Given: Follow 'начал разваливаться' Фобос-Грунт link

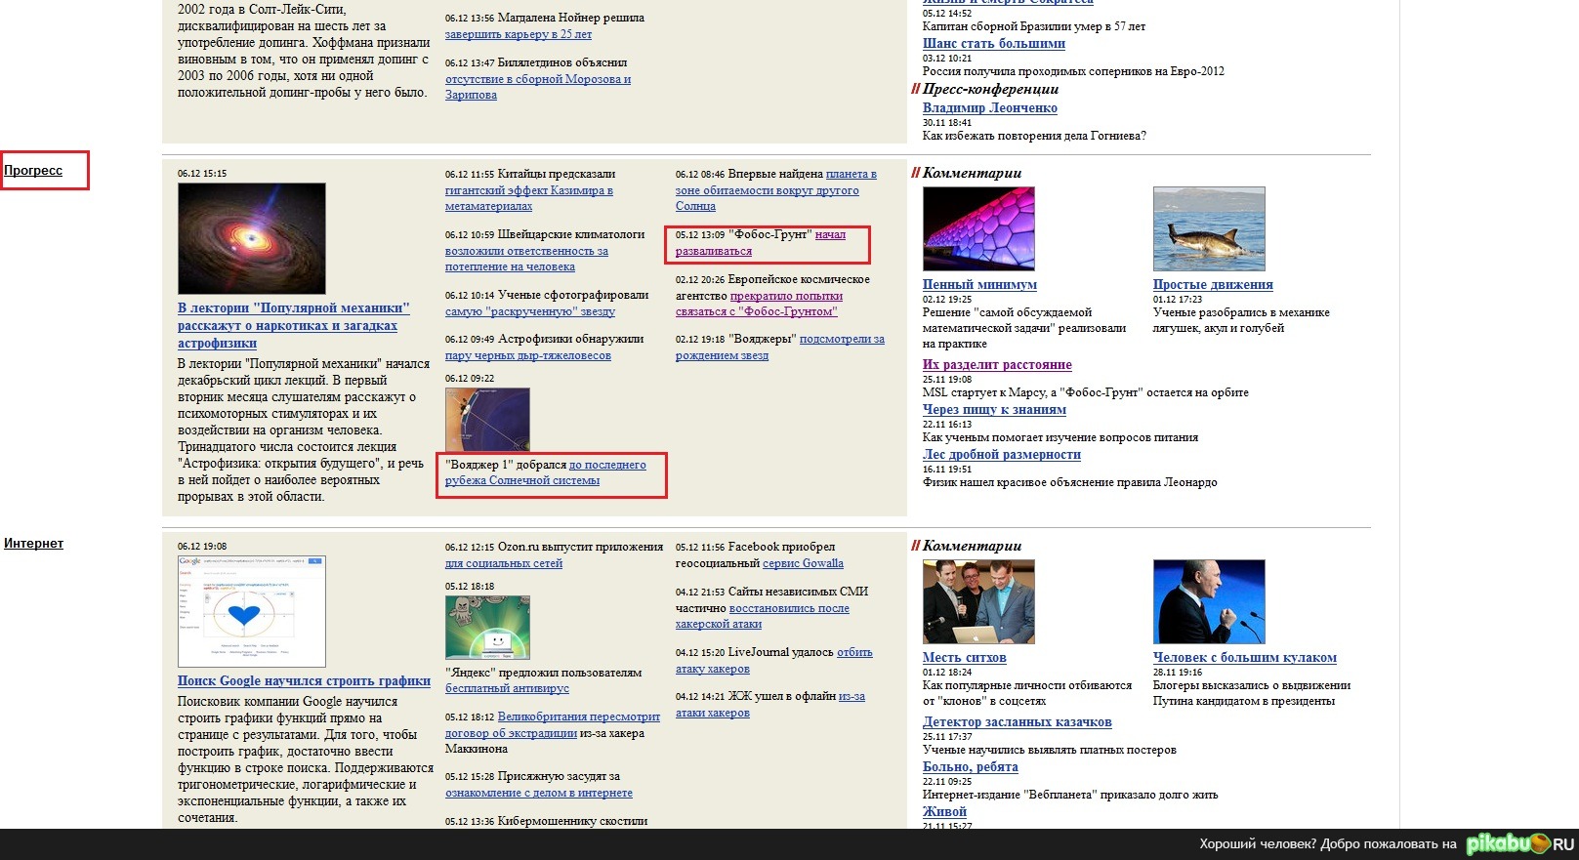Looking at the screenshot, I should point(830,235).
